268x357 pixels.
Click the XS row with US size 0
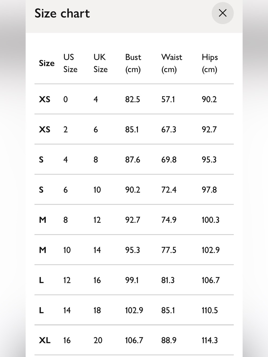(x=134, y=99)
